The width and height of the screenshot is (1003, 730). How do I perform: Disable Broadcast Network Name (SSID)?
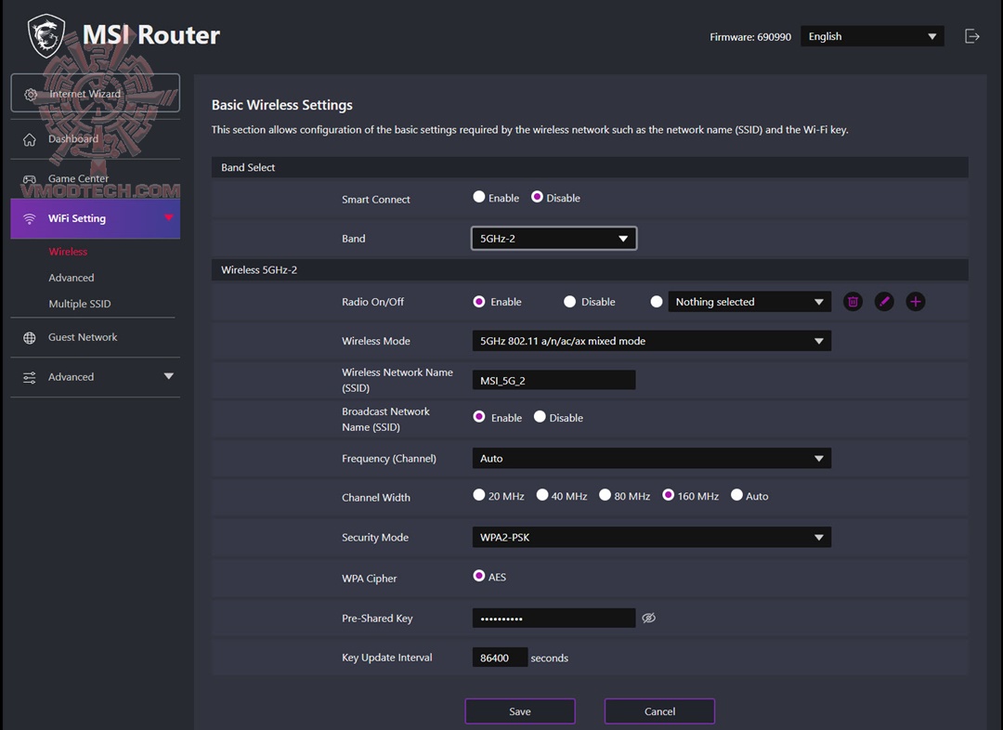pyautogui.click(x=540, y=416)
